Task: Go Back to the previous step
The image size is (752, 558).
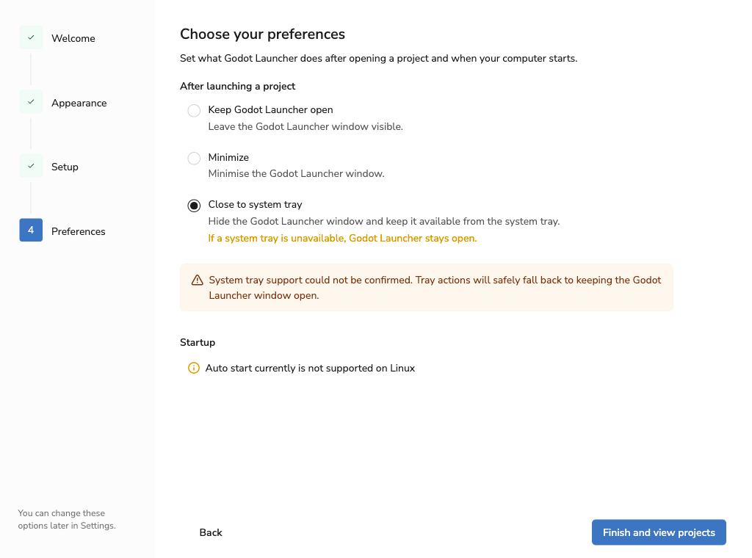Action: point(211,532)
